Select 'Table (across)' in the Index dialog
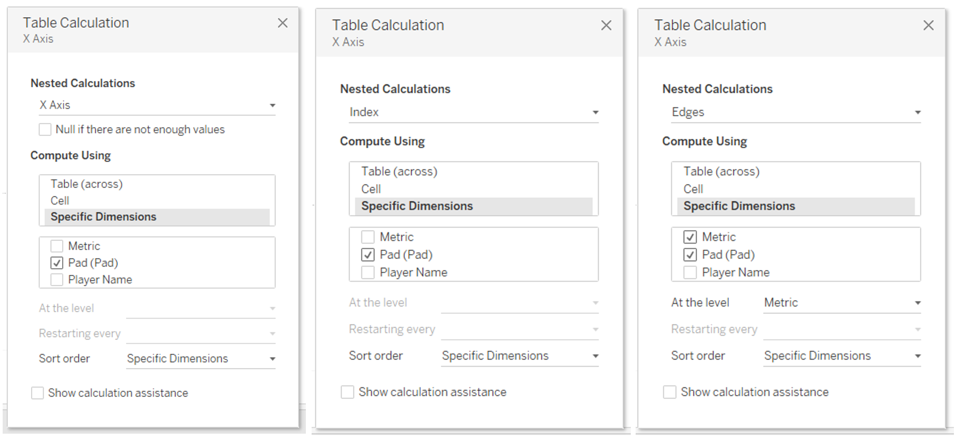 (399, 171)
